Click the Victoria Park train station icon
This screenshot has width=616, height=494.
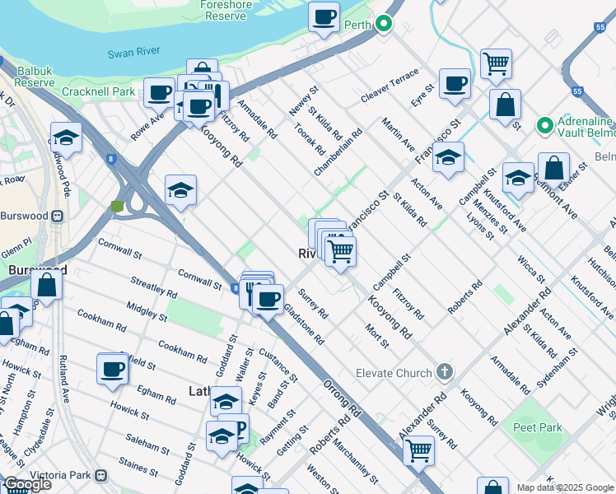click(101, 476)
